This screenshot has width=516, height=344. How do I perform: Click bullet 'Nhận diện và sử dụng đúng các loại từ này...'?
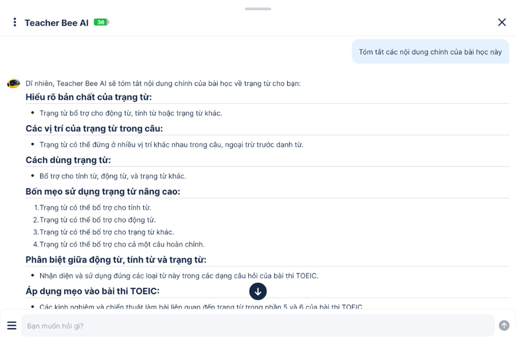[x=179, y=276]
